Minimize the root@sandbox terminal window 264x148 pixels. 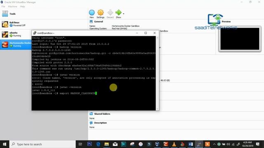tap(137, 33)
